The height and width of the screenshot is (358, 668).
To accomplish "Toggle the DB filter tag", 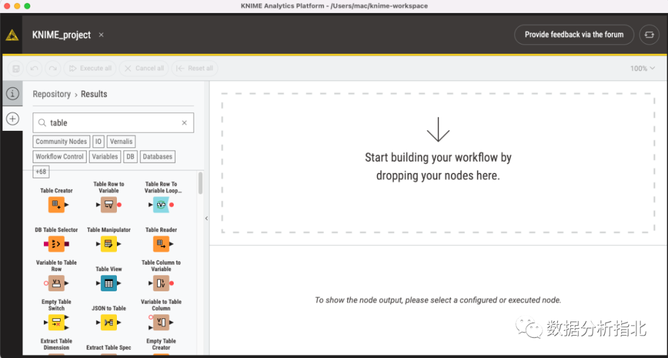I will click(x=131, y=156).
